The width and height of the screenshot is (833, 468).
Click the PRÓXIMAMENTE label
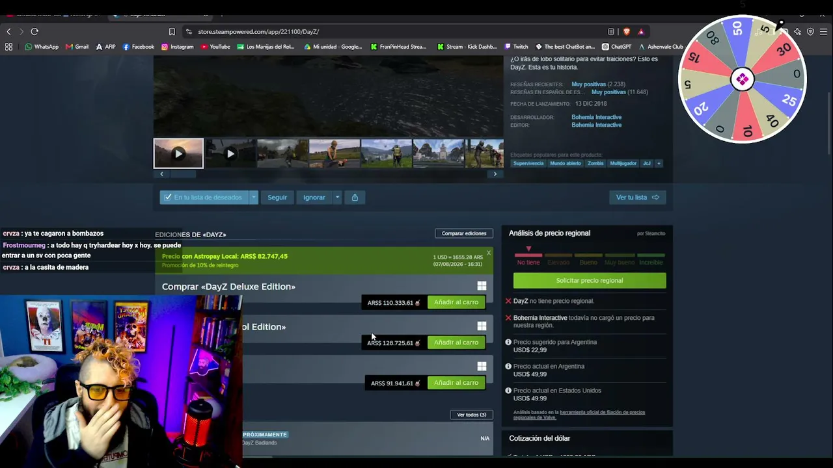tap(265, 434)
